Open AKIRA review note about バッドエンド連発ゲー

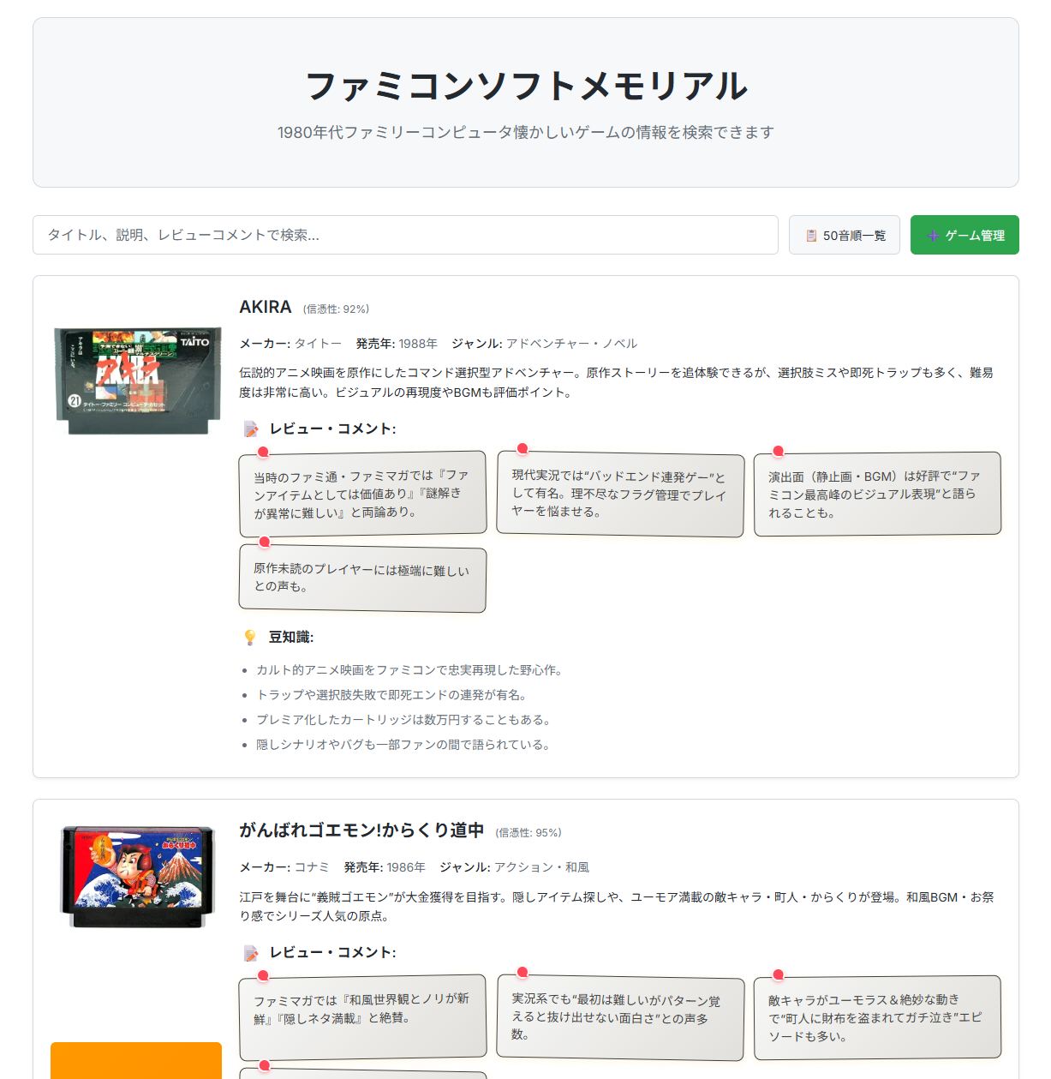[620, 494]
